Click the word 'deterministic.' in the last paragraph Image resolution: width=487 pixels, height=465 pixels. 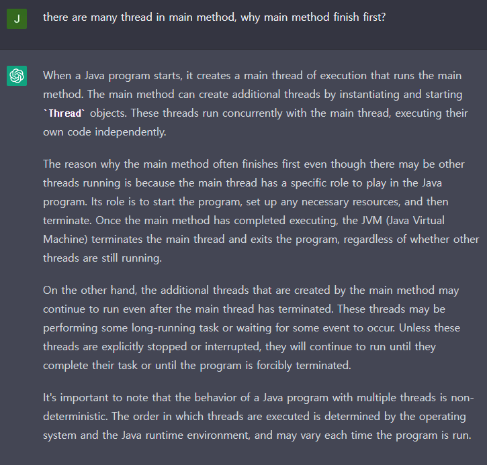(75, 416)
